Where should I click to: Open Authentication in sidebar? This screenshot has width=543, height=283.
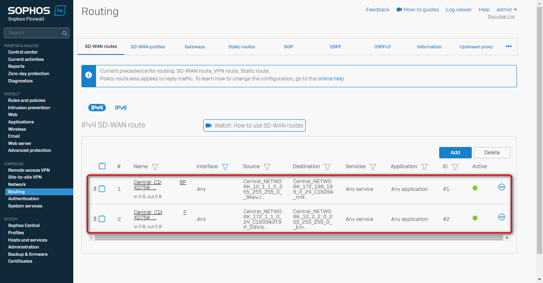pos(24,199)
